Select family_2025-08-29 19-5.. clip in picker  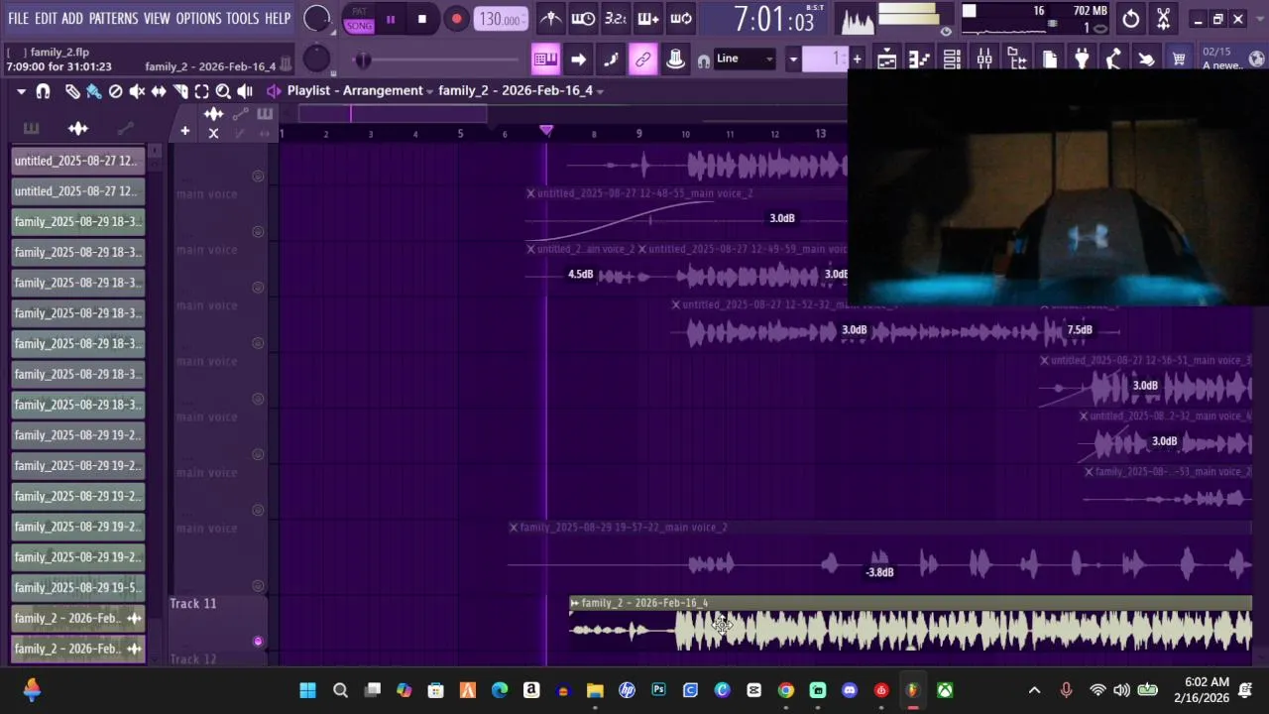click(x=77, y=588)
